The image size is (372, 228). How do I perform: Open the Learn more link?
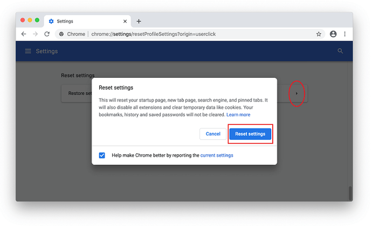tap(238, 115)
